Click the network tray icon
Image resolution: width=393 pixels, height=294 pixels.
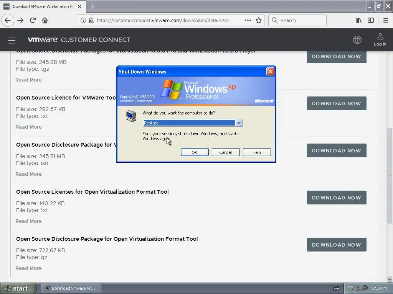(358, 289)
